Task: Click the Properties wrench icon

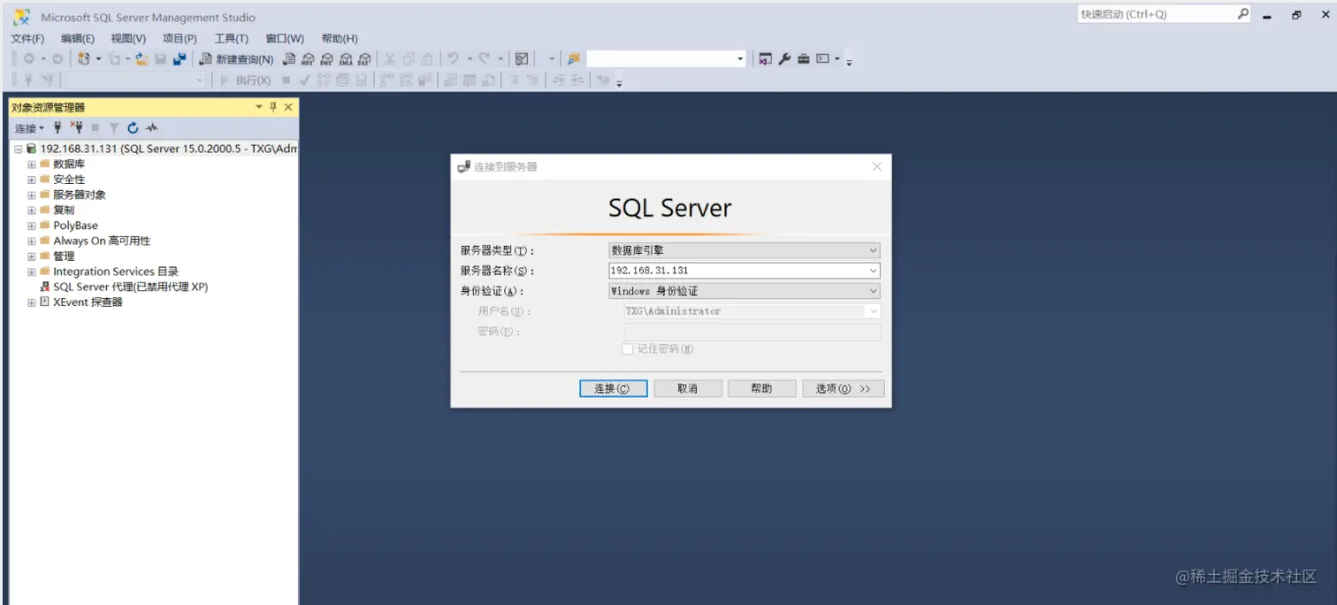Action: coord(784,59)
